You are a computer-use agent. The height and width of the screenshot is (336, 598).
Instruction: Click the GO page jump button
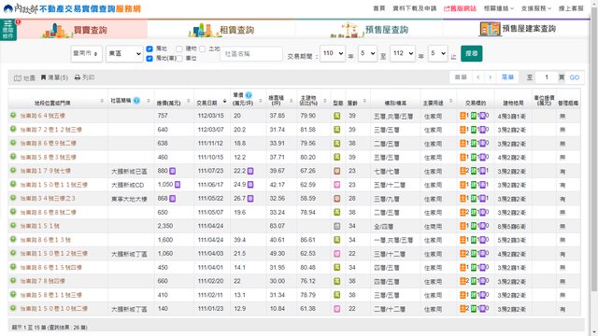(575, 77)
